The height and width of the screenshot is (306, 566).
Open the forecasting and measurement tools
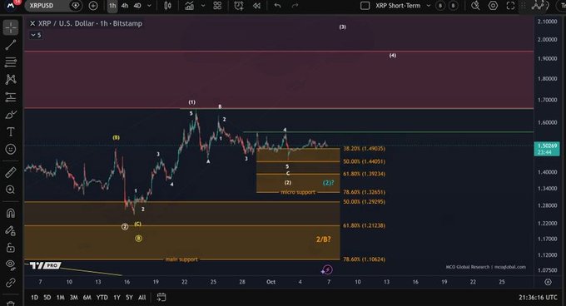(x=11, y=96)
